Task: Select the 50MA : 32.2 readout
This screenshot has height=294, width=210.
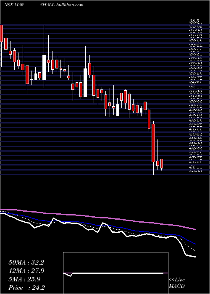Action: (26, 262)
